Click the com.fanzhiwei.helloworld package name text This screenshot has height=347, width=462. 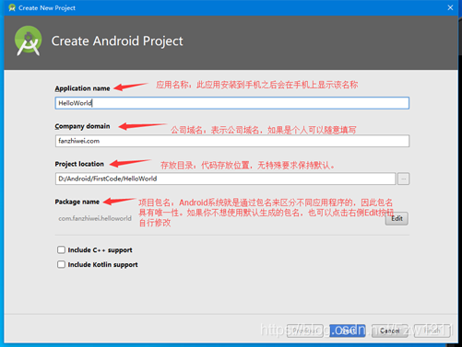95,218
